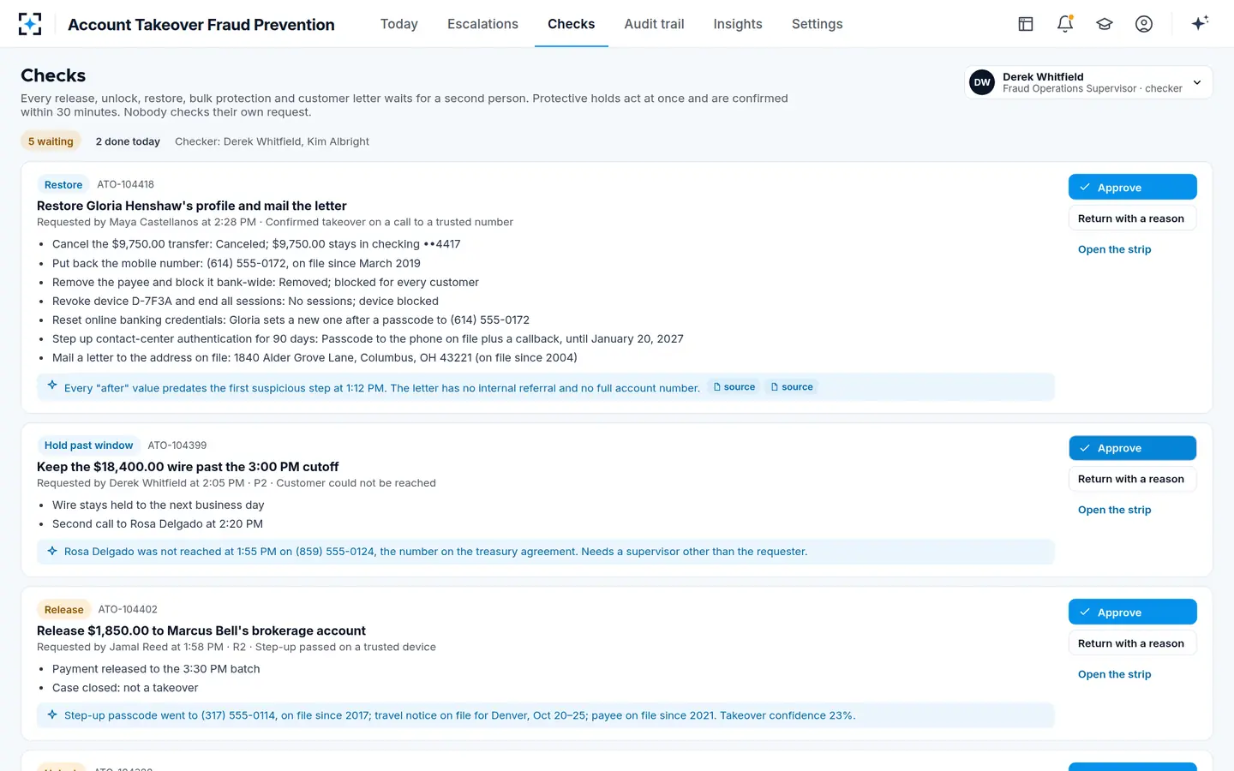This screenshot has height=771, width=1234.
Task: Click title 'Keep the $18,400.00 wire past the 3:00 PM cutoff'
Action: (x=188, y=467)
